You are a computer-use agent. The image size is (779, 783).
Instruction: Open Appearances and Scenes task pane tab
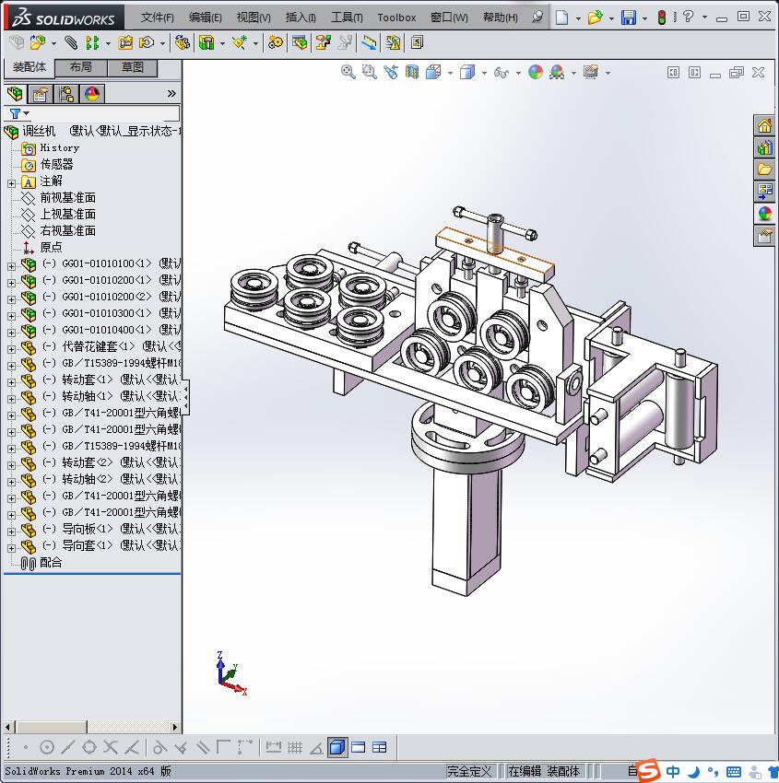(764, 213)
